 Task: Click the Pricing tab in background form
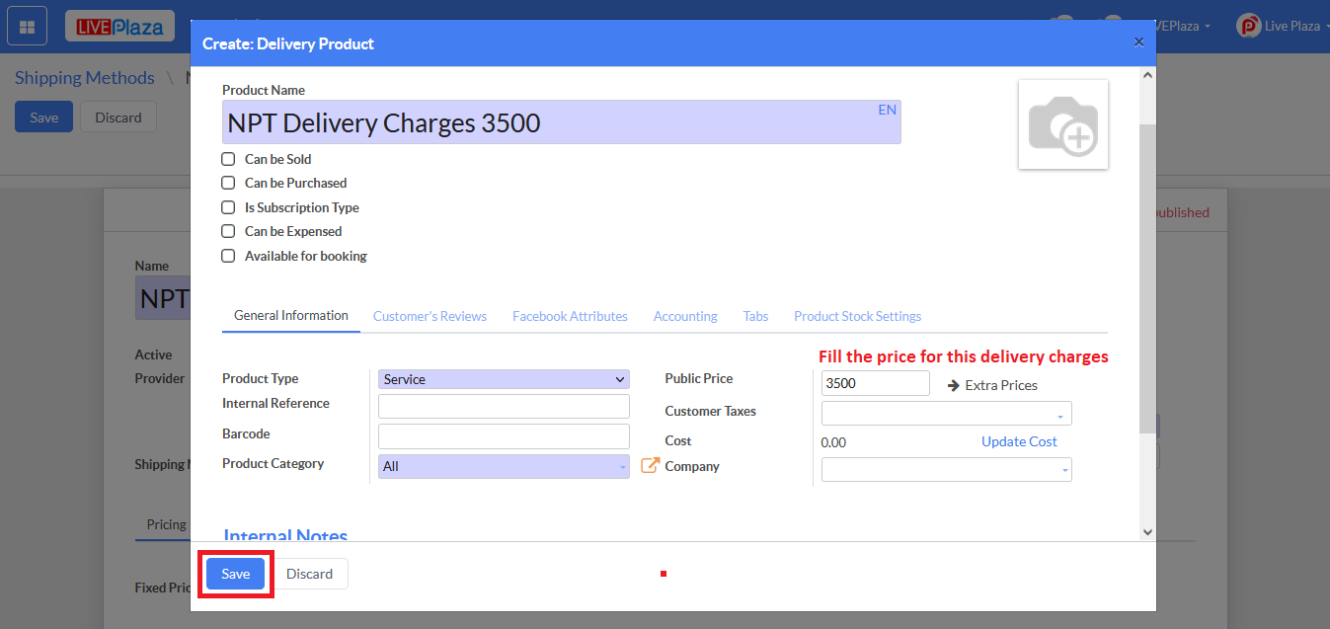[x=166, y=524]
